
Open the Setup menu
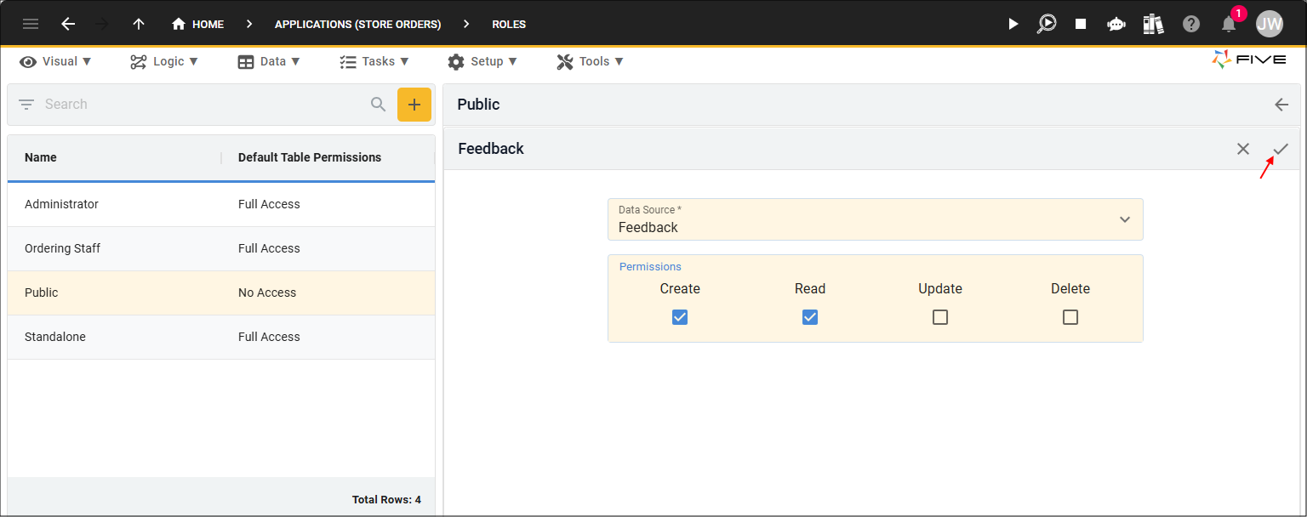[x=482, y=61]
